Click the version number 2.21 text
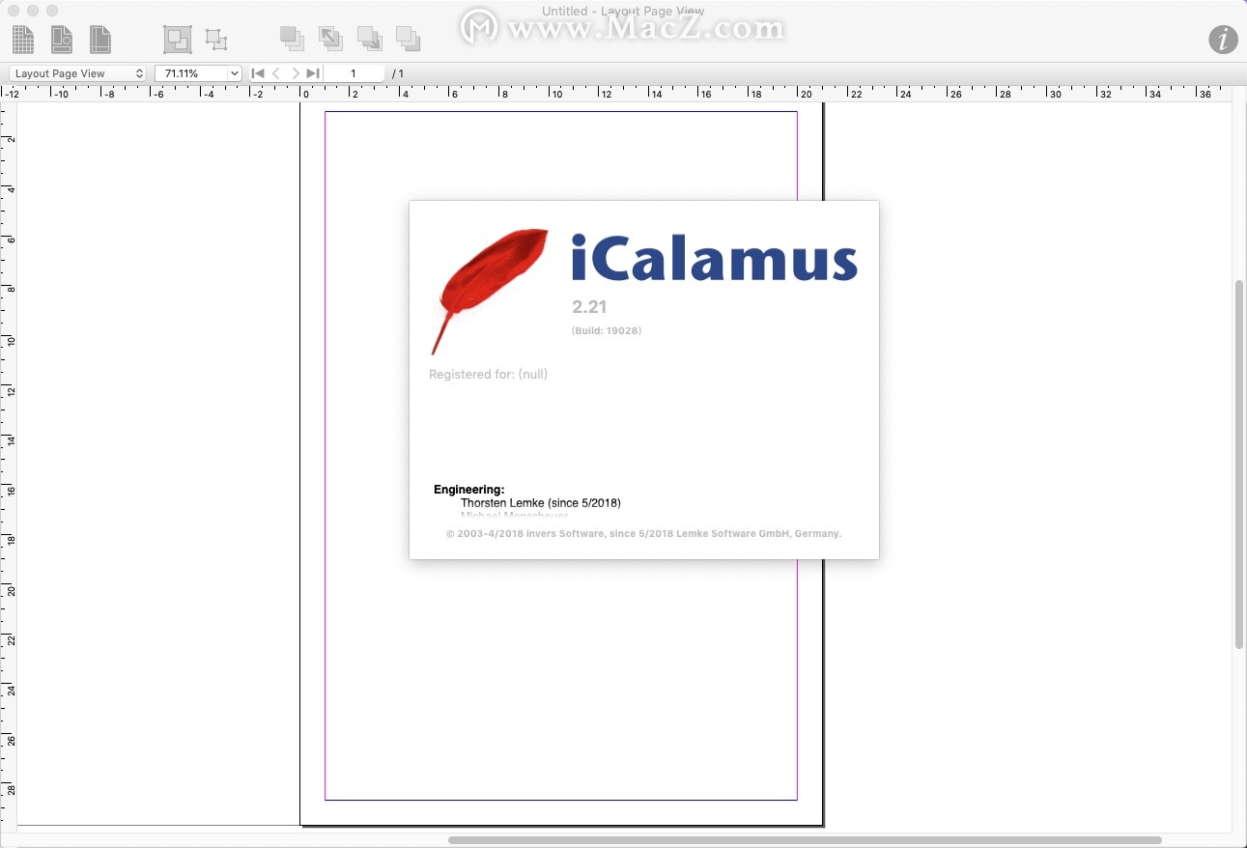The height and width of the screenshot is (848, 1247). [589, 307]
